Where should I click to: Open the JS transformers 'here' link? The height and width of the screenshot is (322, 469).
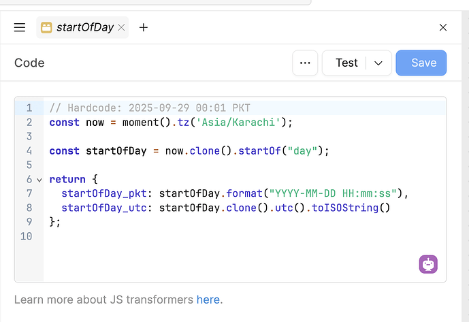click(208, 300)
